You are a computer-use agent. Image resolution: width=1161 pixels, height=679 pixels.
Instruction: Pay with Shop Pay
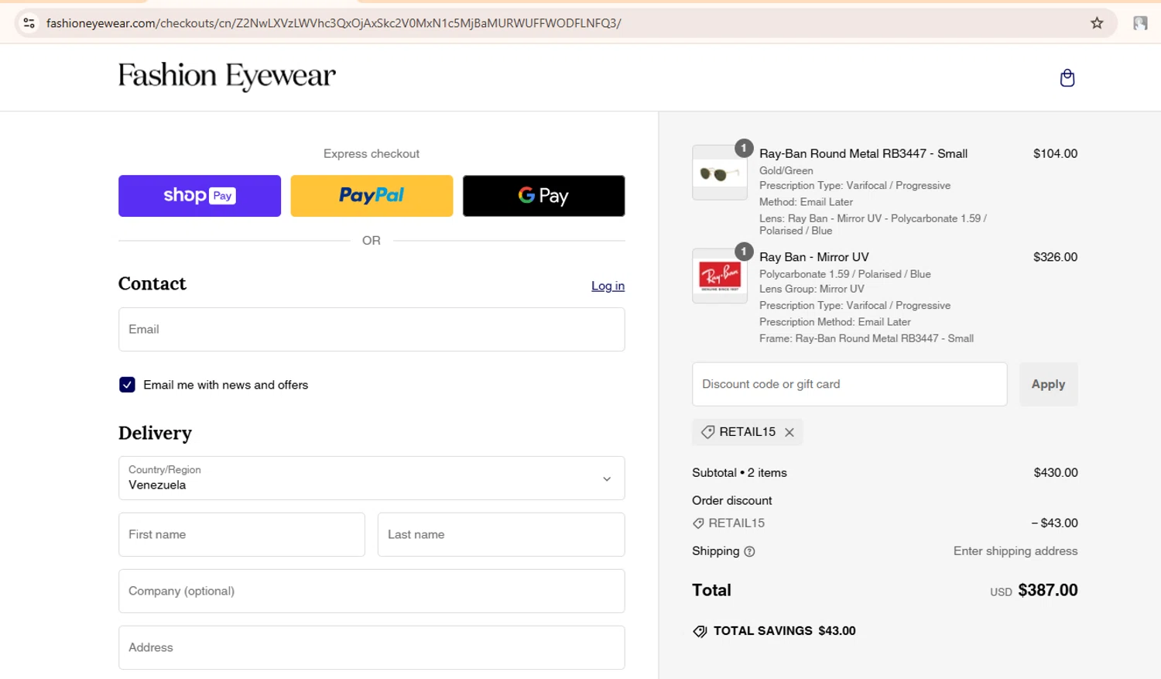(200, 196)
